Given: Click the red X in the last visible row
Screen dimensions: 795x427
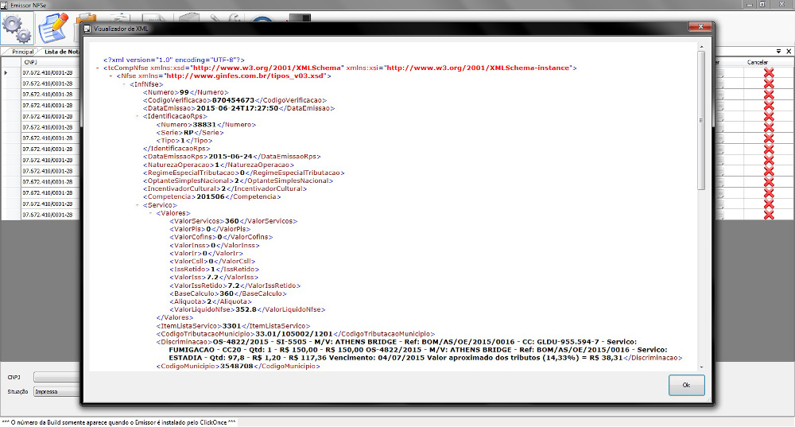Looking at the screenshot, I should pos(768,215).
